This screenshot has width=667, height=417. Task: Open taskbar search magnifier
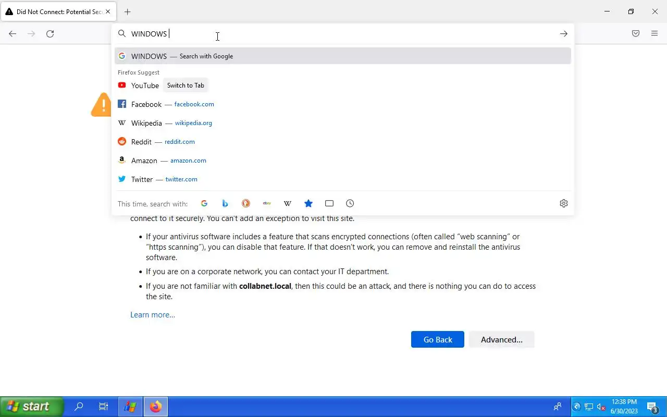point(79,407)
